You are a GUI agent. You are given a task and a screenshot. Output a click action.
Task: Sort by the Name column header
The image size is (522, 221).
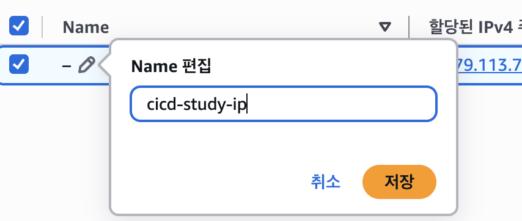(x=86, y=27)
